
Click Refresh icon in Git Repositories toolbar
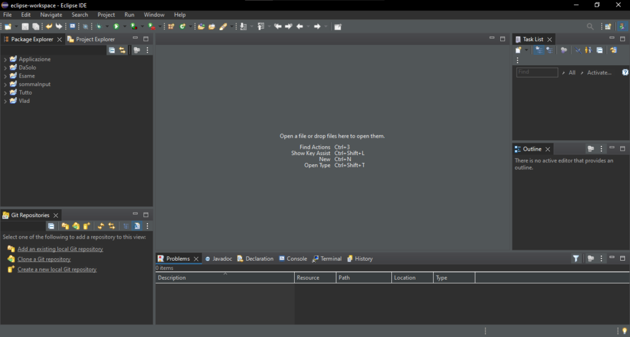tap(101, 226)
